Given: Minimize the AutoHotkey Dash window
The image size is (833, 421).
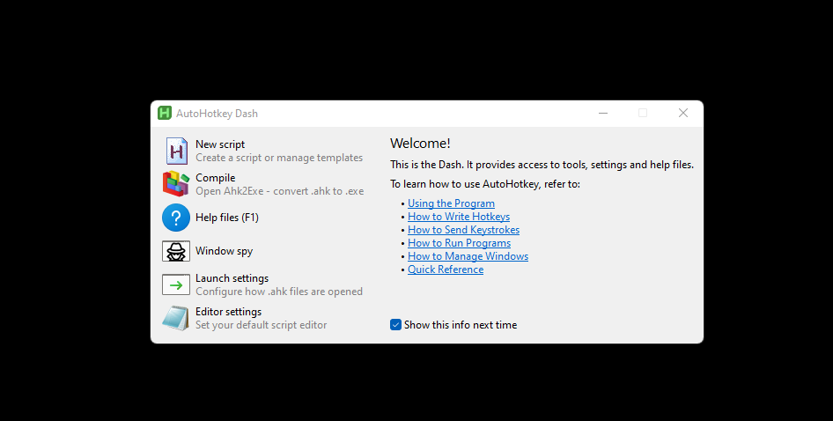Looking at the screenshot, I should [603, 113].
